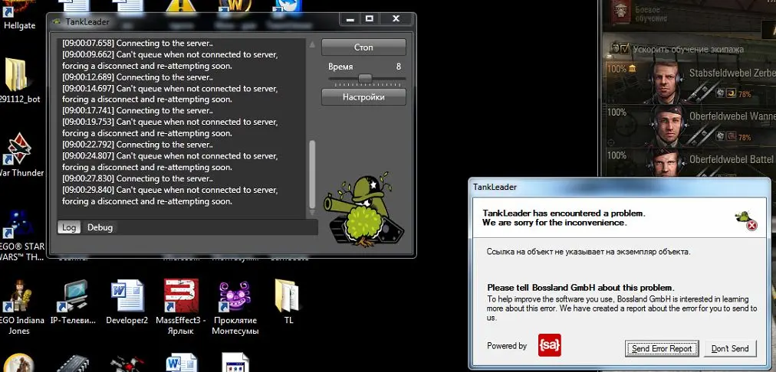Image resolution: width=776 pixels, height=372 pixels.
Task: Close the TankLeader bot window
Action: pyautogui.click(x=396, y=18)
